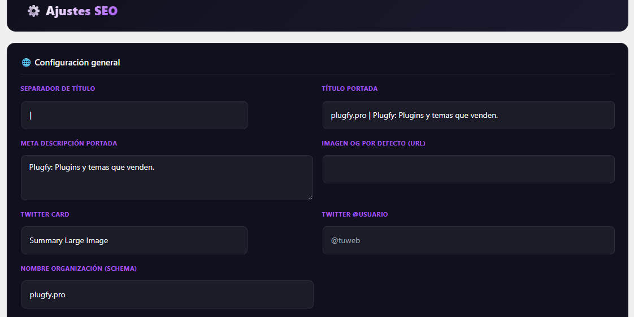Click the Twitter @usuario input field

tap(468, 240)
